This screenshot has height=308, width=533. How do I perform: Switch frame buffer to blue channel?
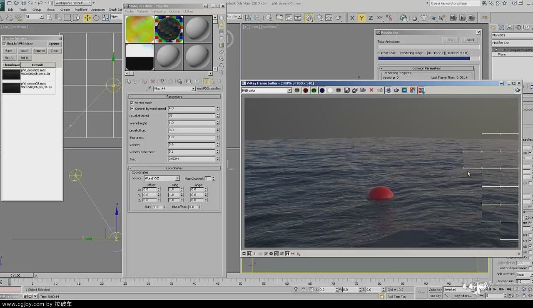[322, 90]
